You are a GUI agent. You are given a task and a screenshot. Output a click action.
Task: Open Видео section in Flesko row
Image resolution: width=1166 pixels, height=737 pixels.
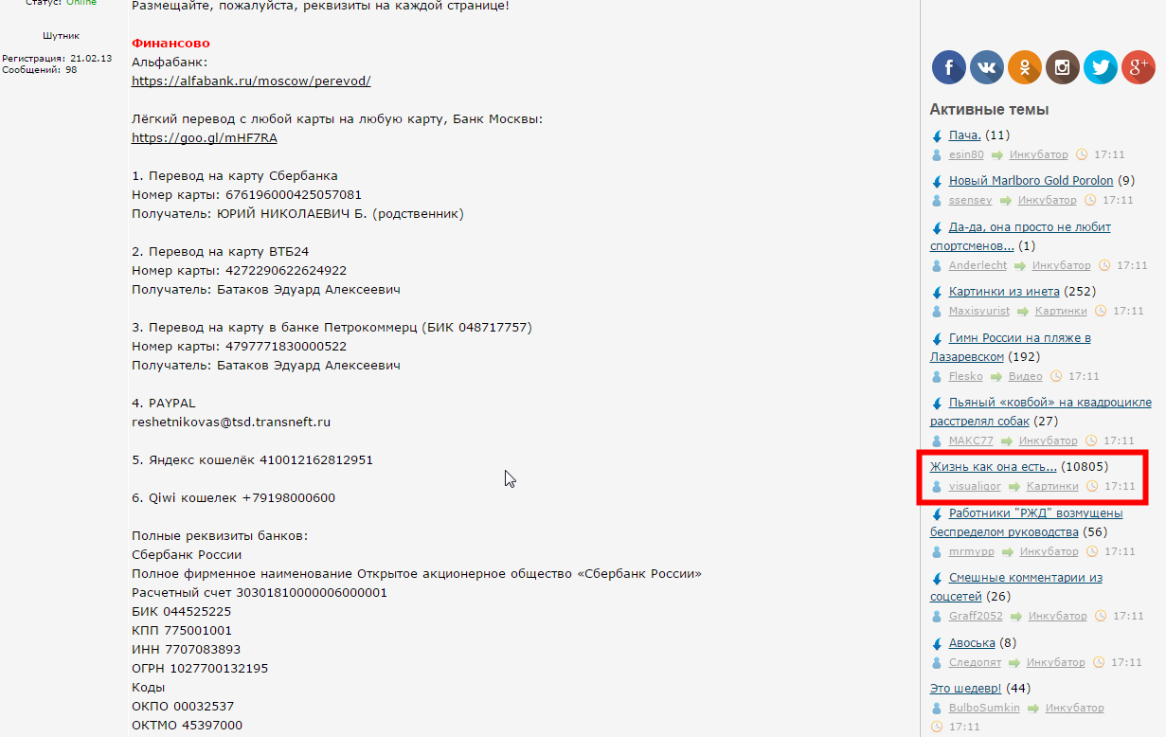(x=1025, y=377)
